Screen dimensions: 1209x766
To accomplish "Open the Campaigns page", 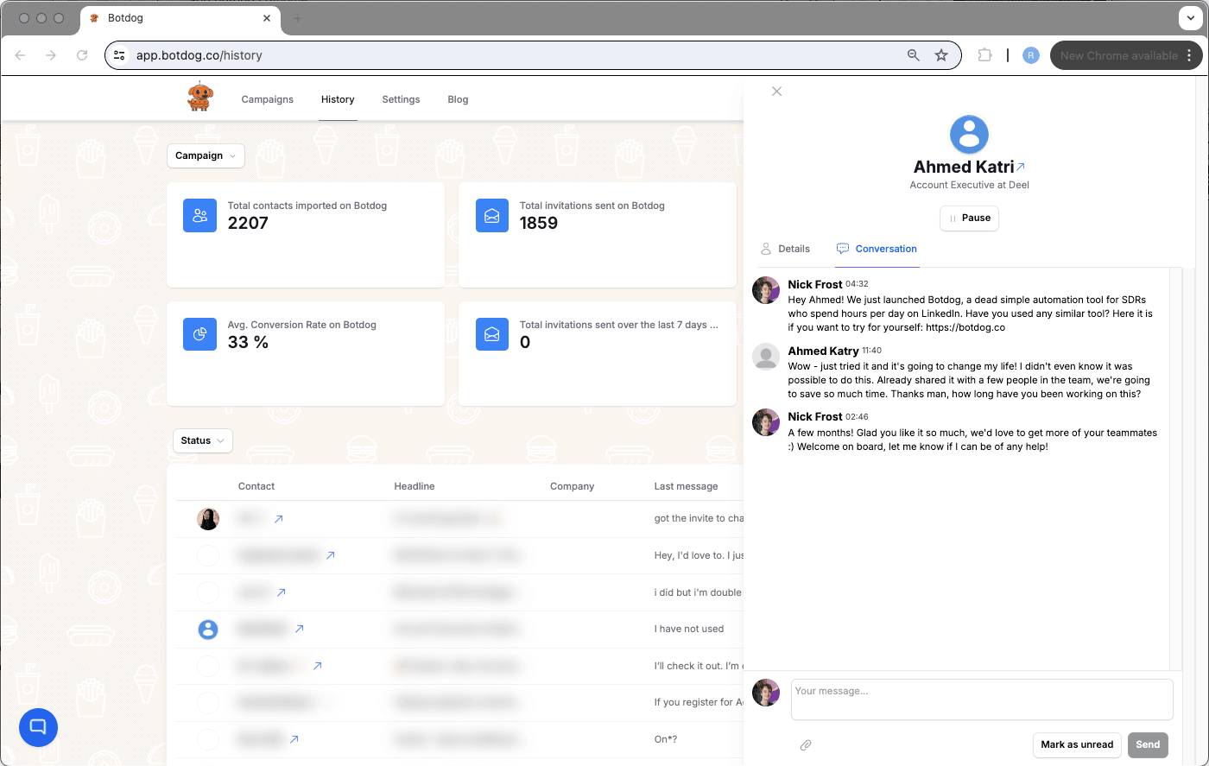I will tap(267, 99).
